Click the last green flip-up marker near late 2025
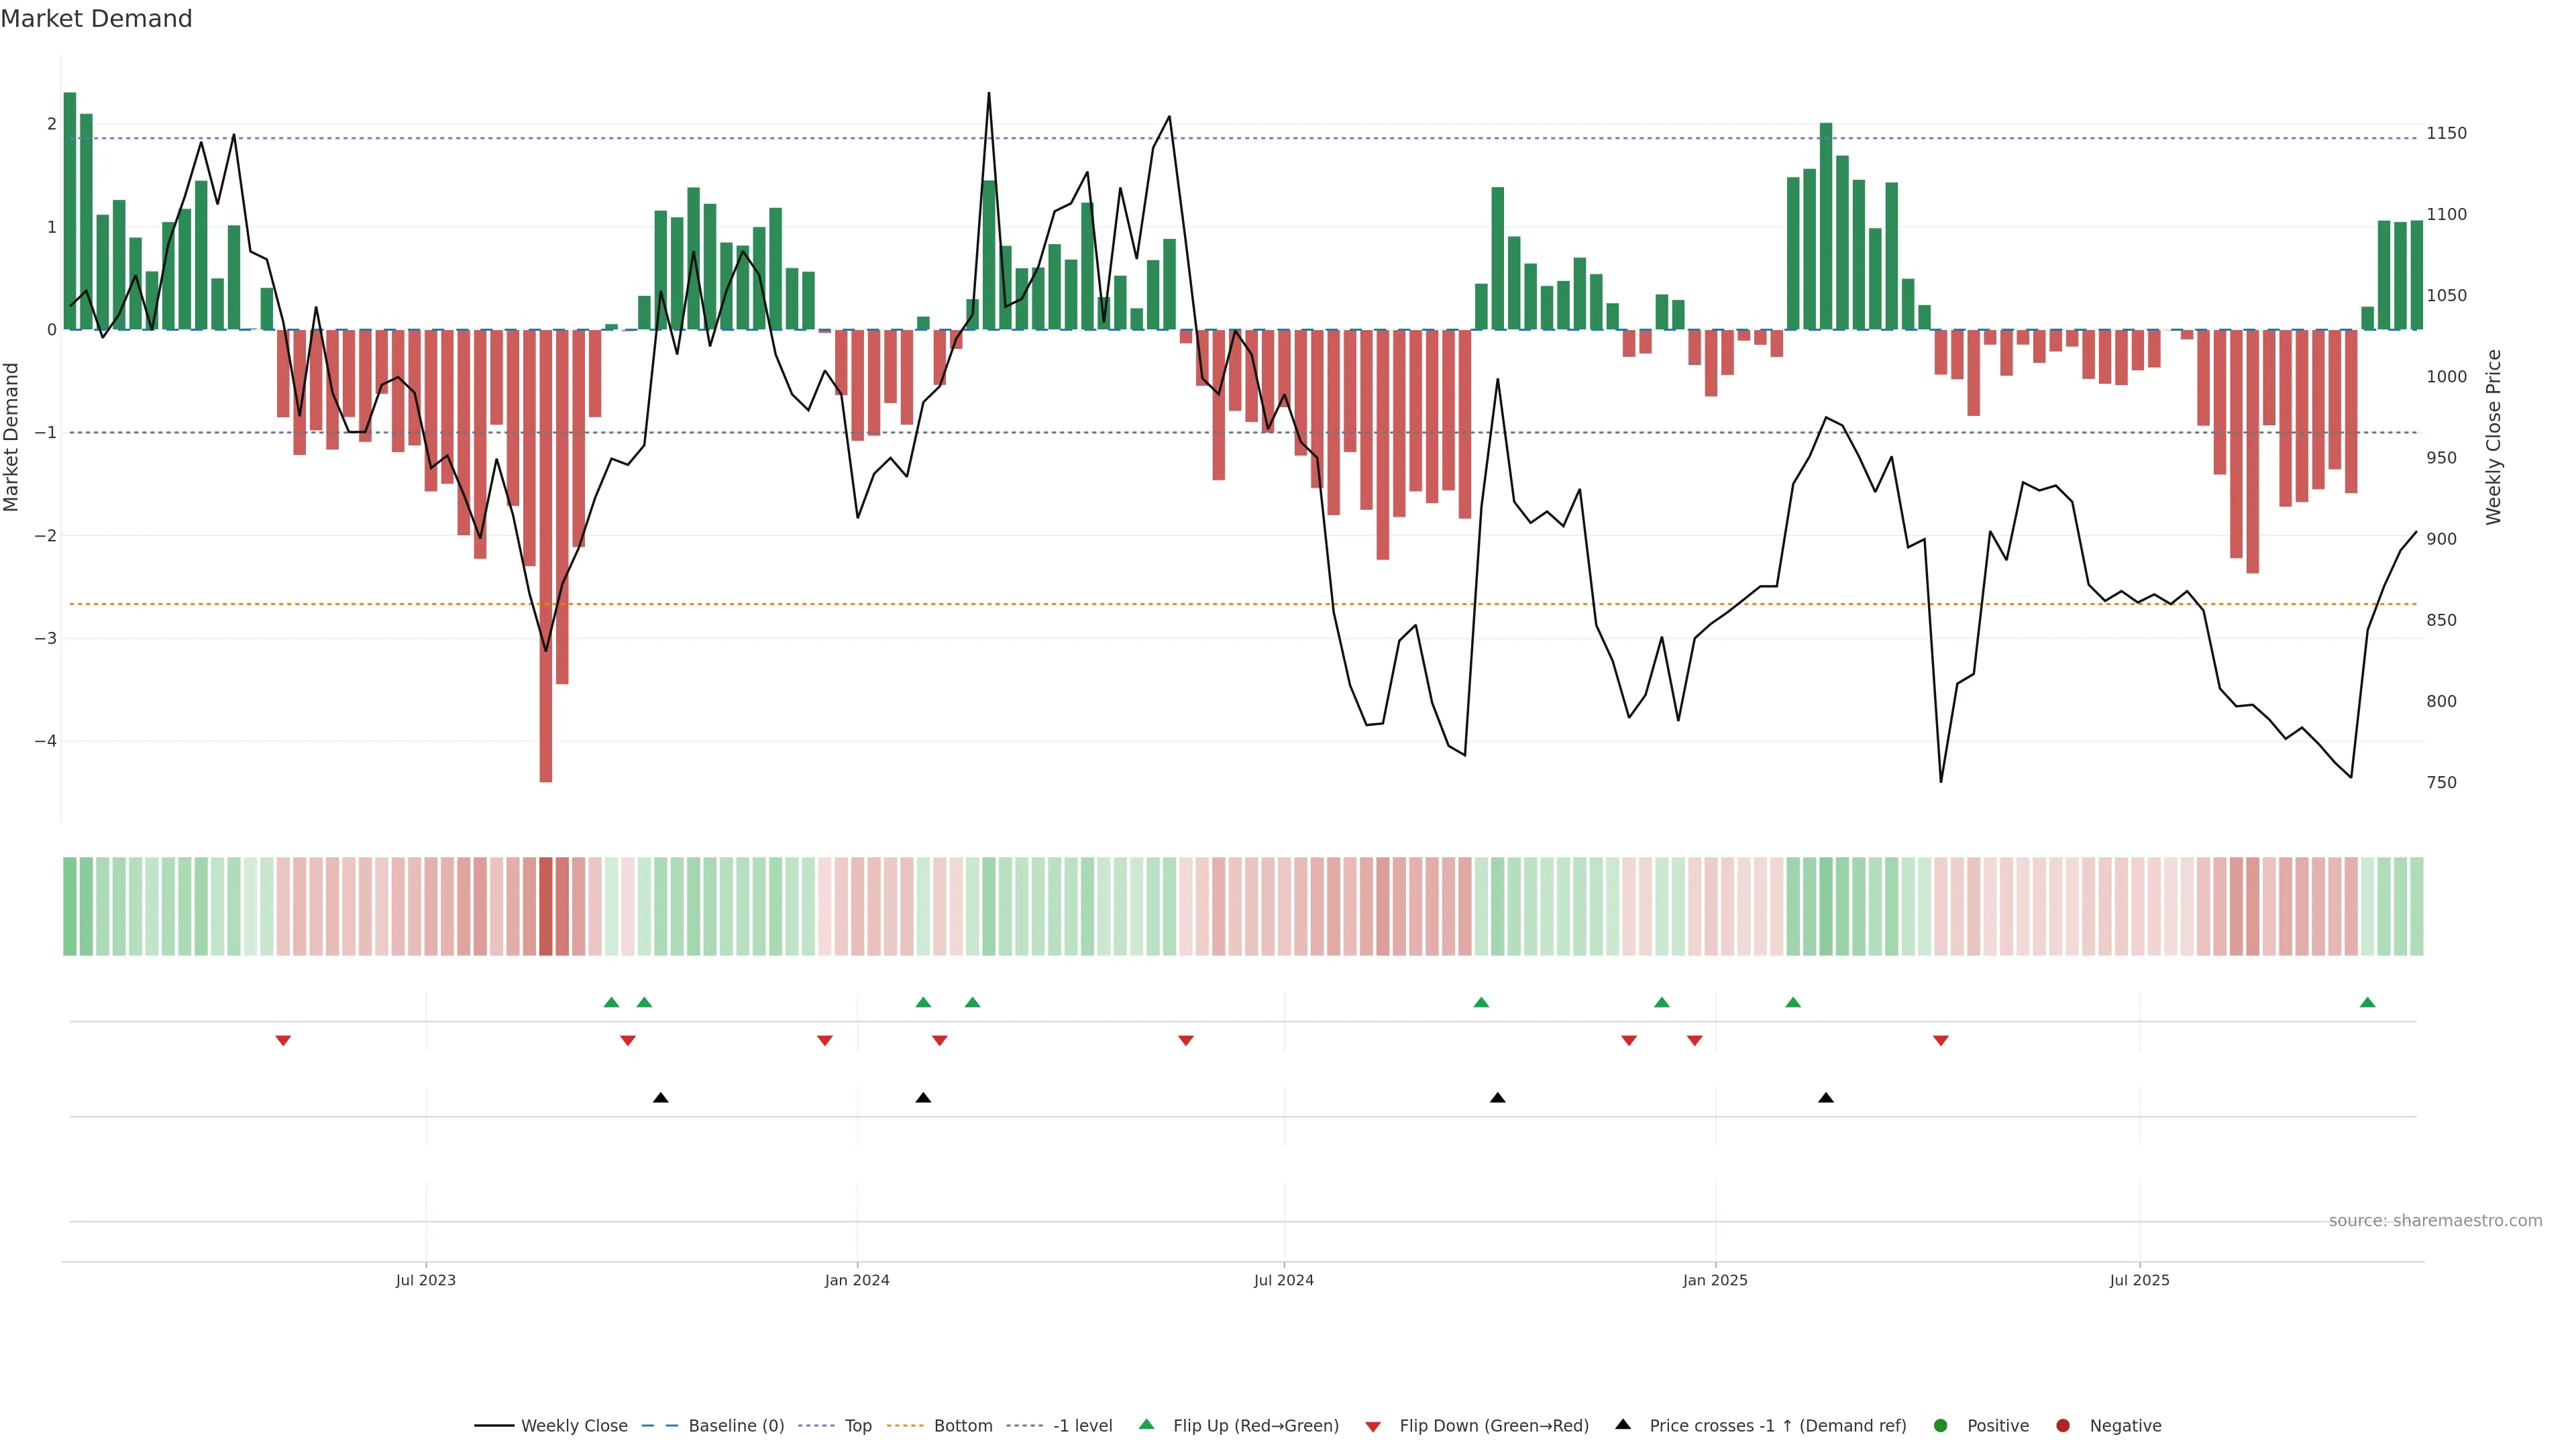The image size is (2576, 1449). click(2367, 1003)
